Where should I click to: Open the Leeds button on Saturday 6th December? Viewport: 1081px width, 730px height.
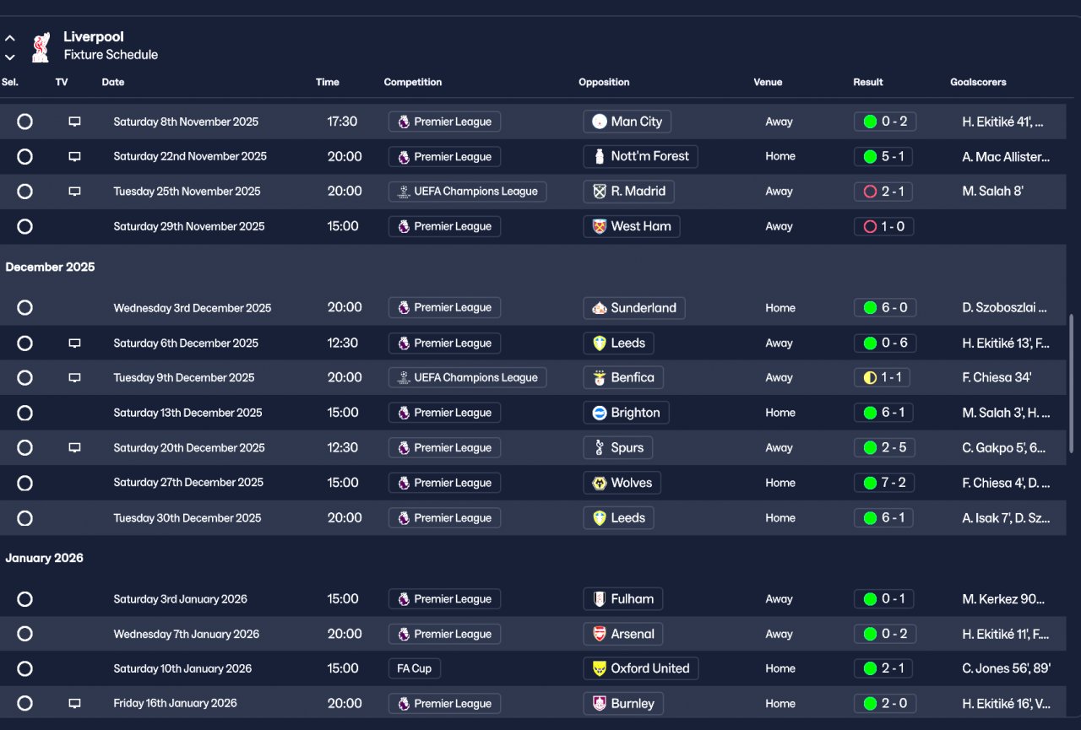(x=619, y=343)
